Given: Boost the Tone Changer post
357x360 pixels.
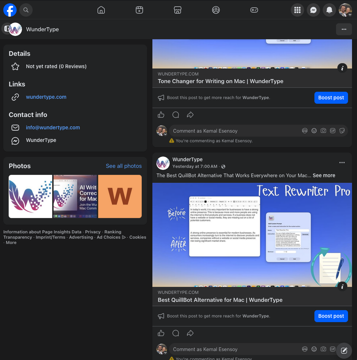Looking at the screenshot, I should coord(331,98).
